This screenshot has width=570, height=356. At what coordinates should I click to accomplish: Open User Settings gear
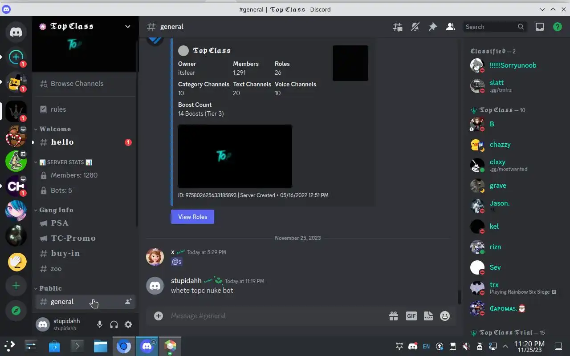128,324
